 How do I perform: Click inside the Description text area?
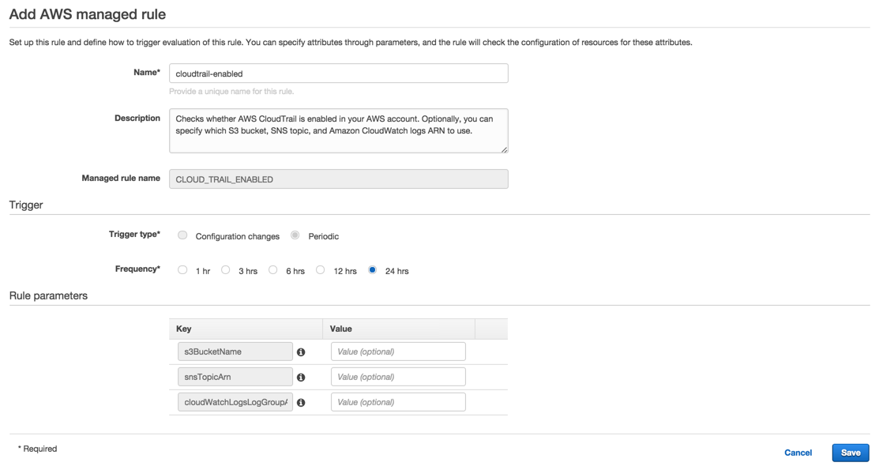pos(338,130)
